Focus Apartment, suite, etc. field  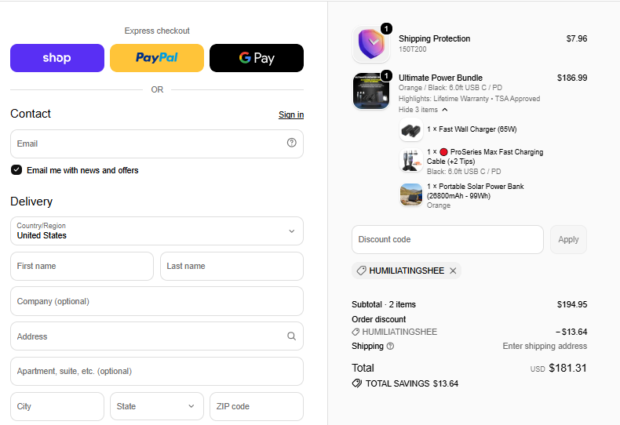pos(157,371)
